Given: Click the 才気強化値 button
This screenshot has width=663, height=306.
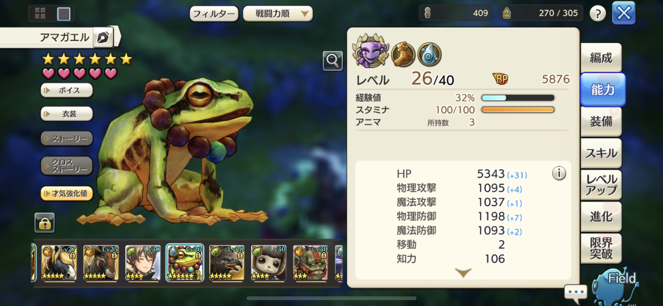Looking at the screenshot, I should 67,193.
